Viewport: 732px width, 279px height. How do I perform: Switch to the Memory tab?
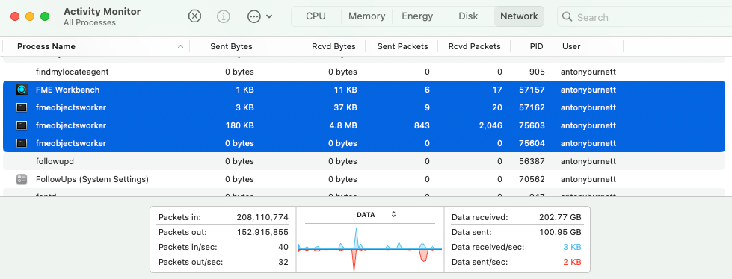(x=366, y=16)
